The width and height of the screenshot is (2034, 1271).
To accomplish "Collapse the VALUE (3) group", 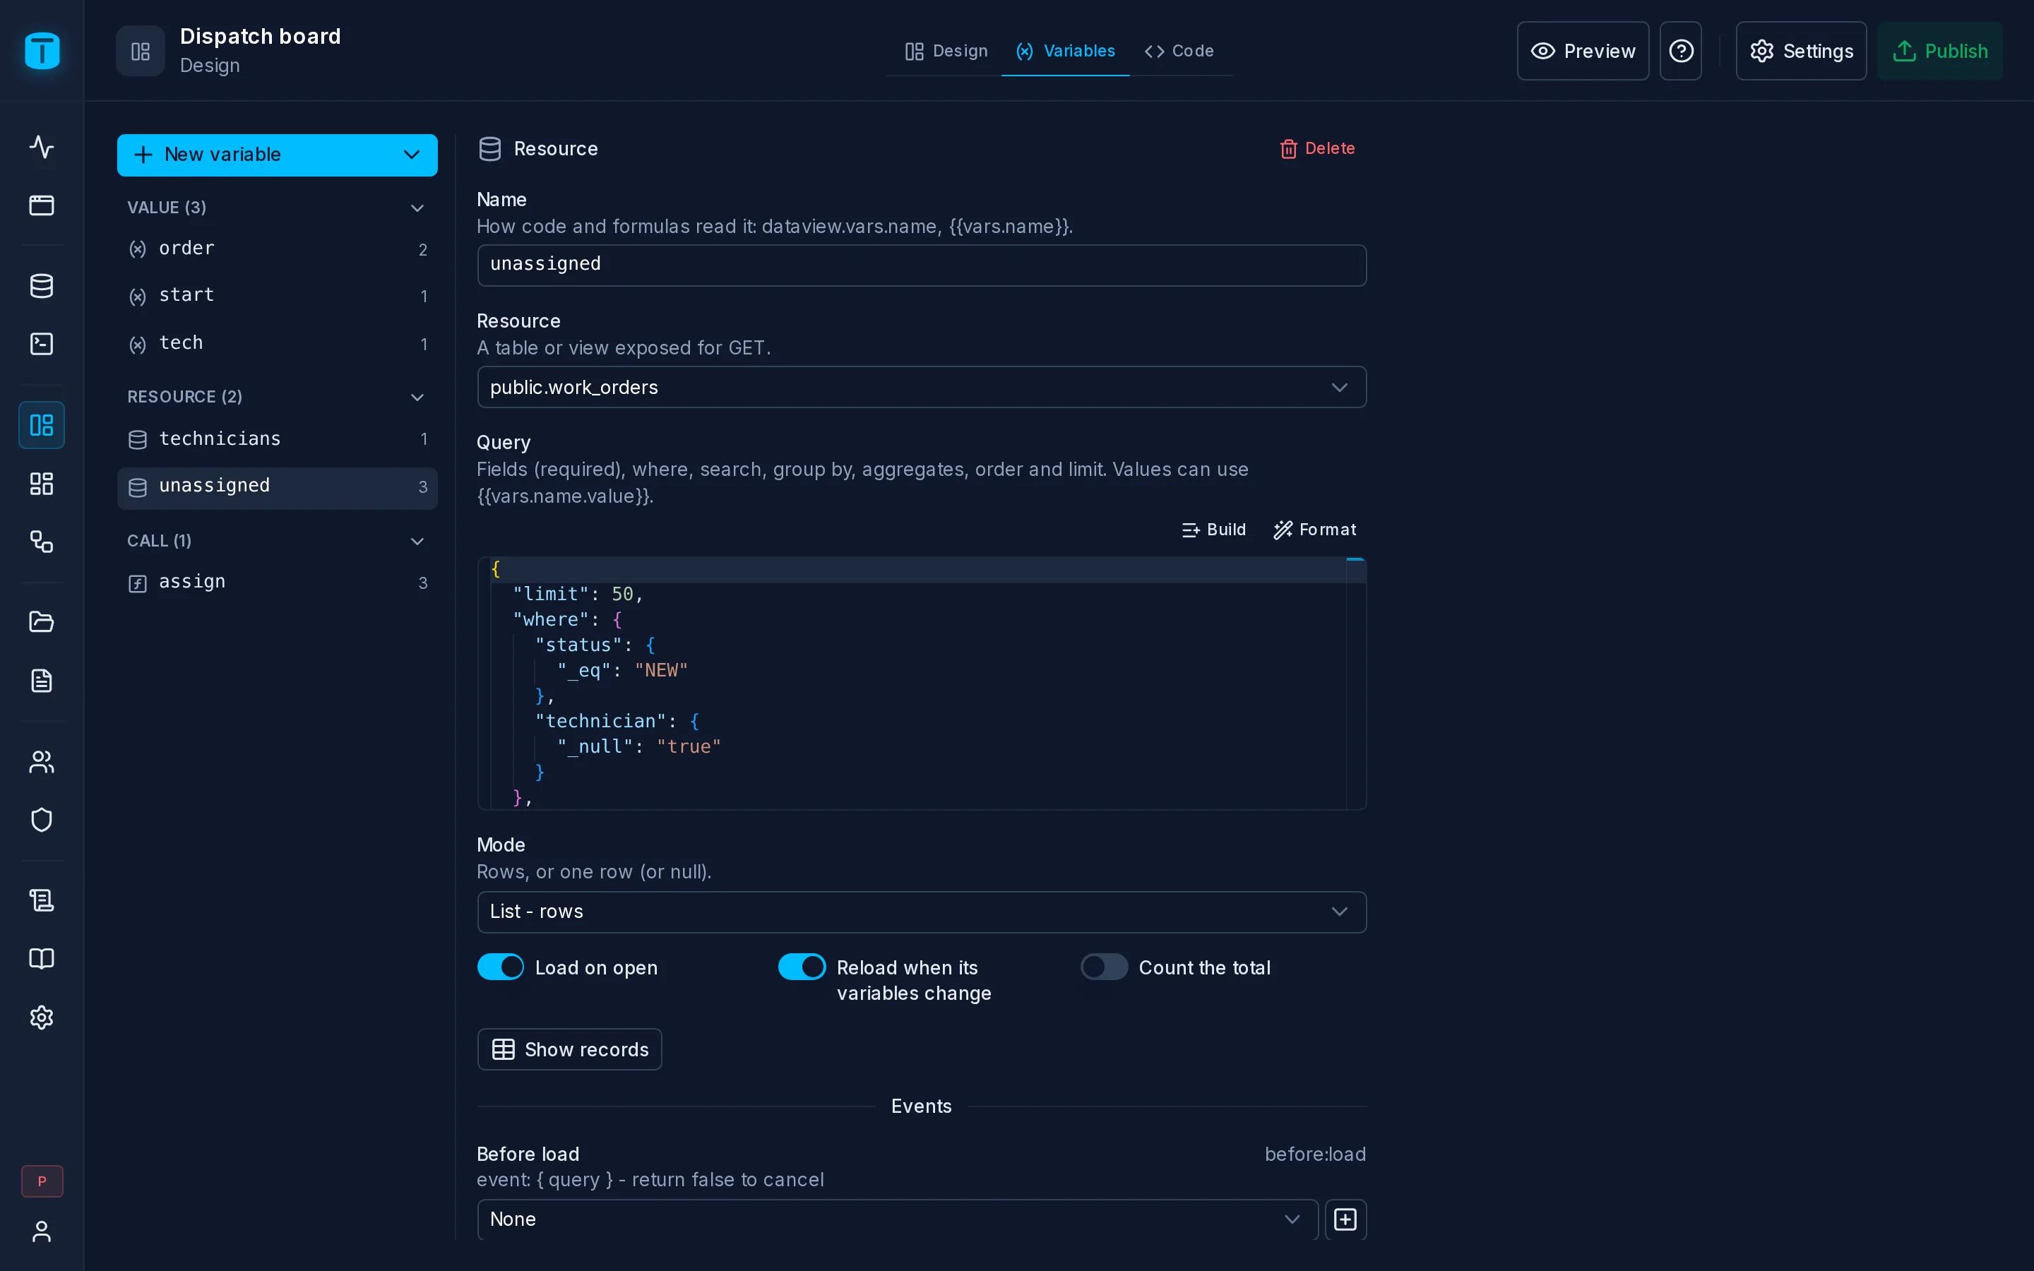I will (417, 208).
